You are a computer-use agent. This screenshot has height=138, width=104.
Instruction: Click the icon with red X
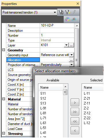pos(74,19)
